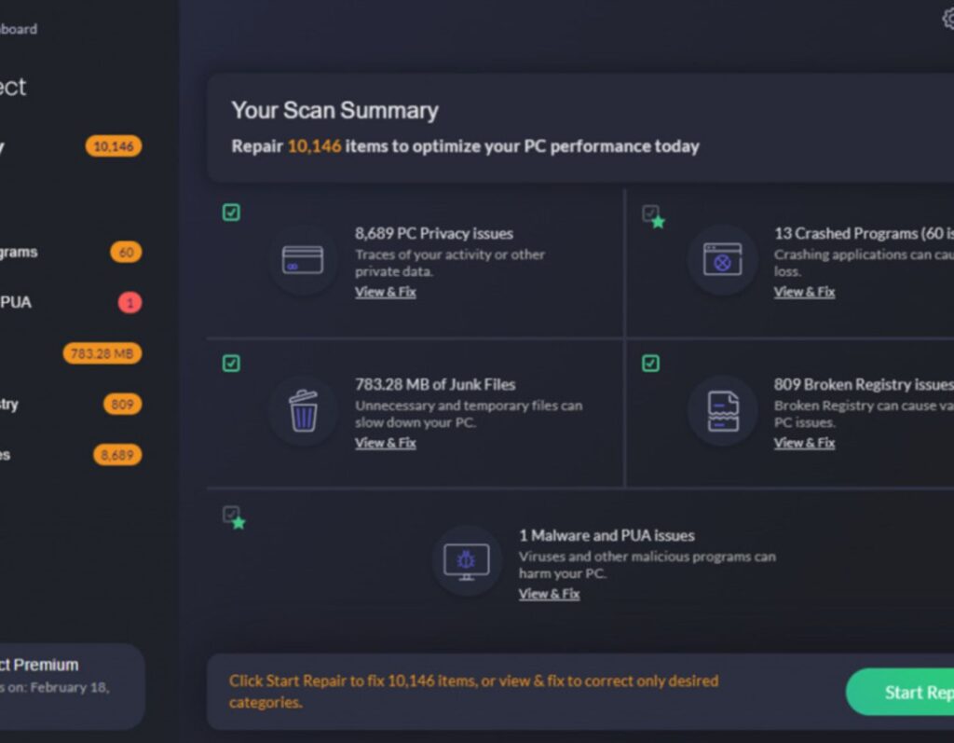
Task: Open View & Fix under PC Privacy issues
Action: [x=385, y=292]
